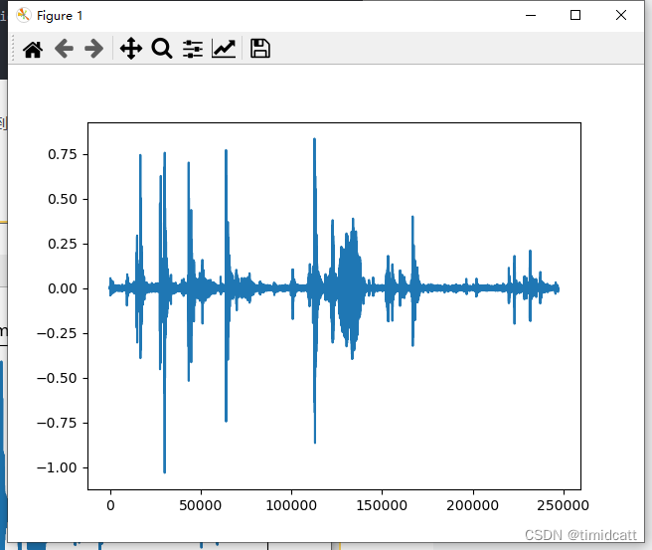Click the 0.75 y-axis tick label
Image resolution: width=652 pixels, height=550 pixels.
pos(63,154)
